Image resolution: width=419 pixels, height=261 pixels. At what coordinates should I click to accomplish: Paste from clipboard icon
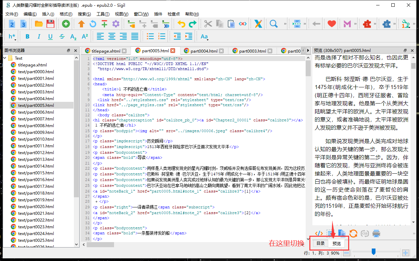pyautogui.click(x=231, y=24)
